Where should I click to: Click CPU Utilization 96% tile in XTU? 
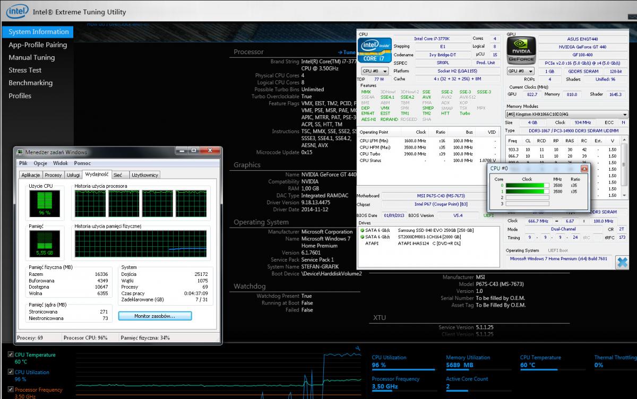tap(403, 361)
